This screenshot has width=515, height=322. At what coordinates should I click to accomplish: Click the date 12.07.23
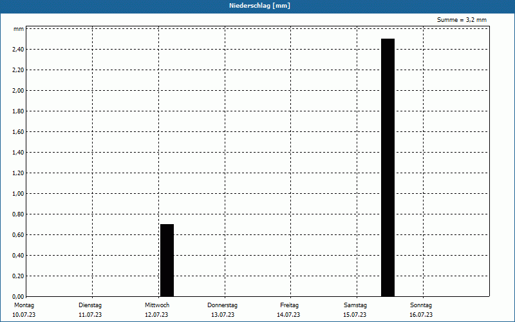tap(156, 315)
